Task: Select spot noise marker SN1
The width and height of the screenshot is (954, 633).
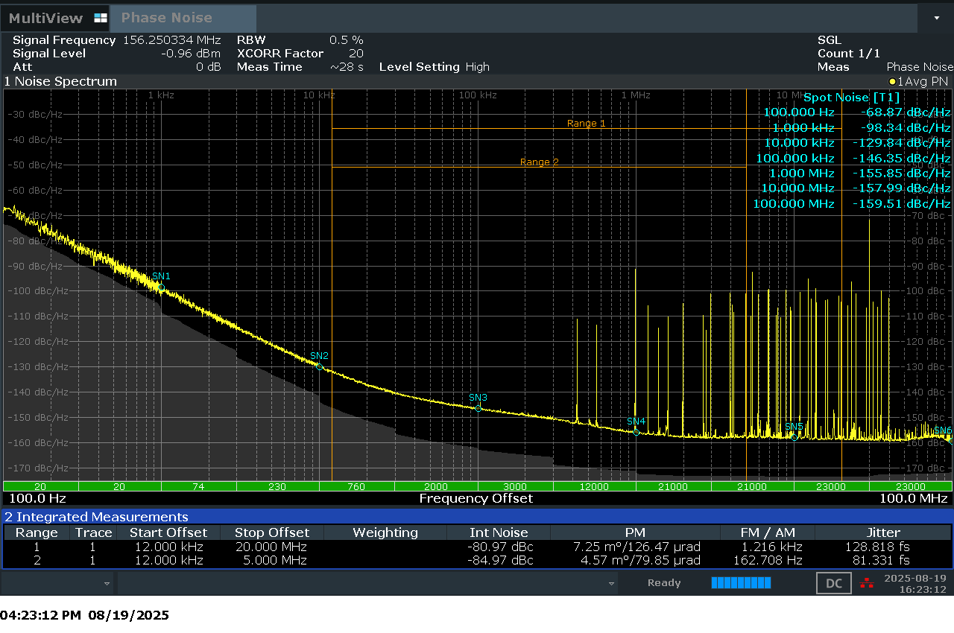Action: 159,287
